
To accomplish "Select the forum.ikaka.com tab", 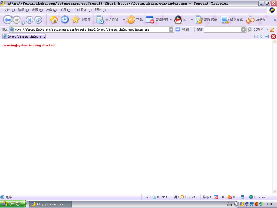I will [x=24, y=37].
